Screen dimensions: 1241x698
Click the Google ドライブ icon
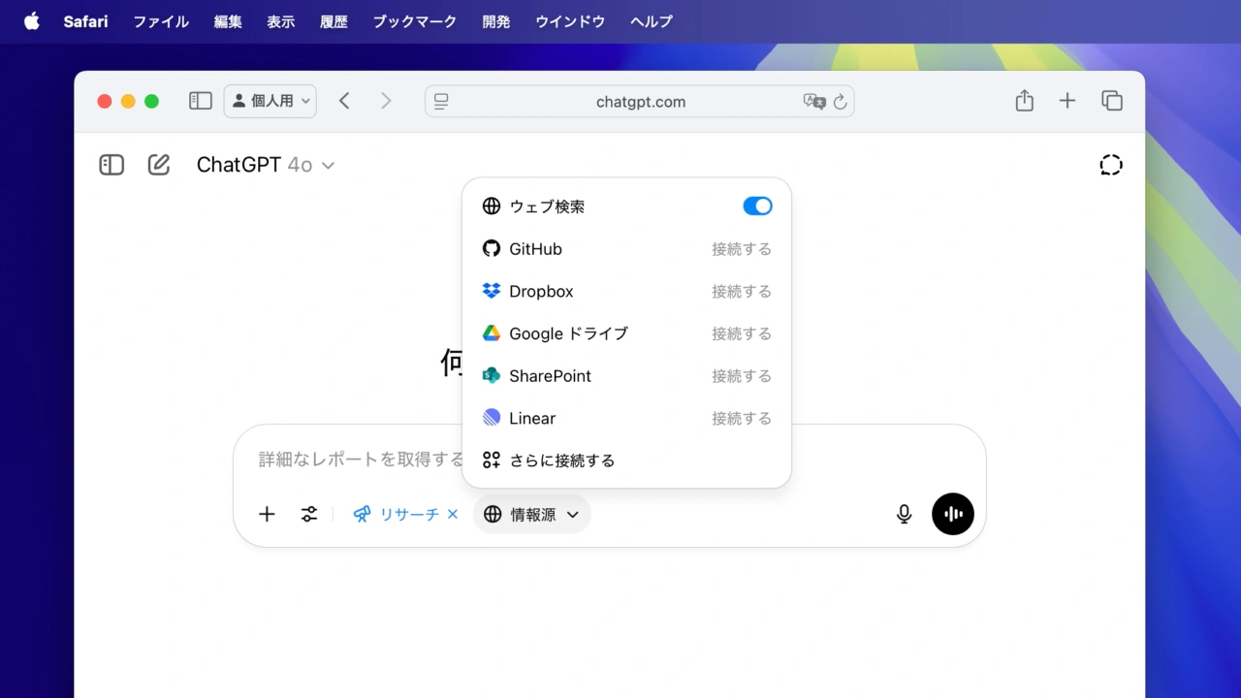point(492,333)
